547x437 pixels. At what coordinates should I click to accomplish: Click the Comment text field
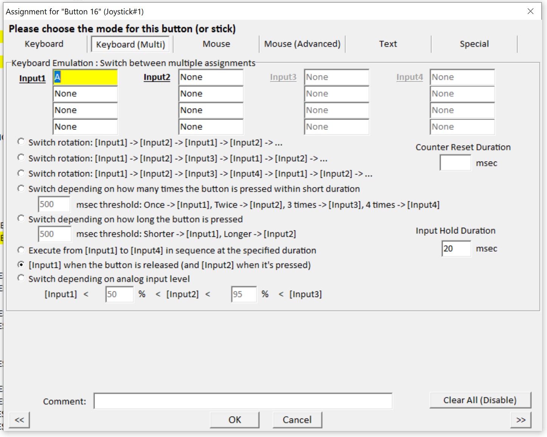point(243,401)
